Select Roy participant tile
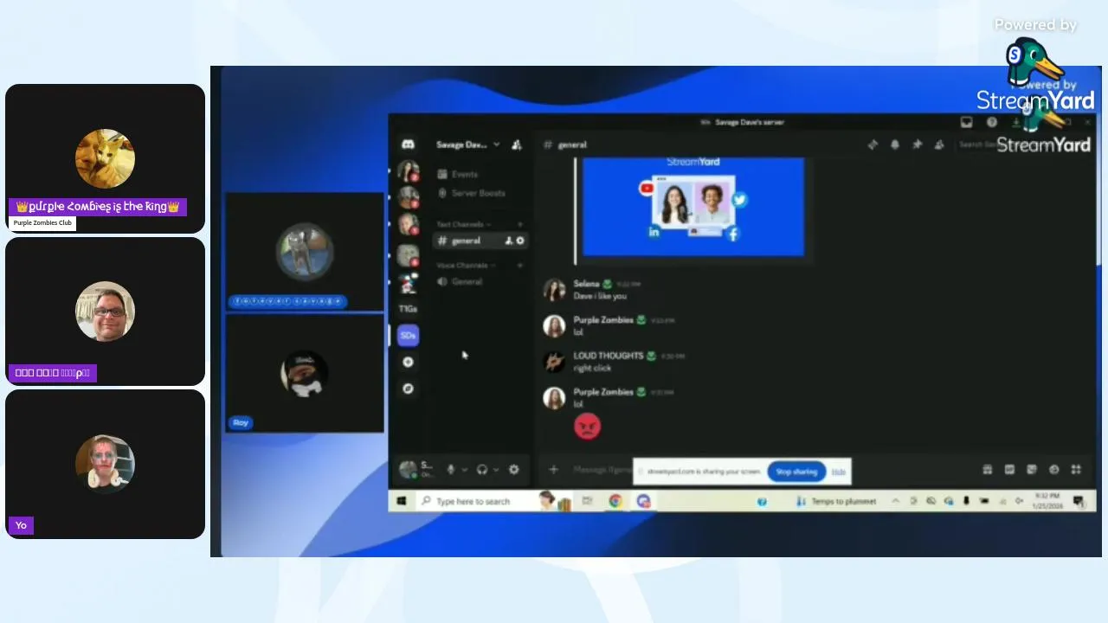Screen dimensions: 1108x623 (x=305, y=373)
